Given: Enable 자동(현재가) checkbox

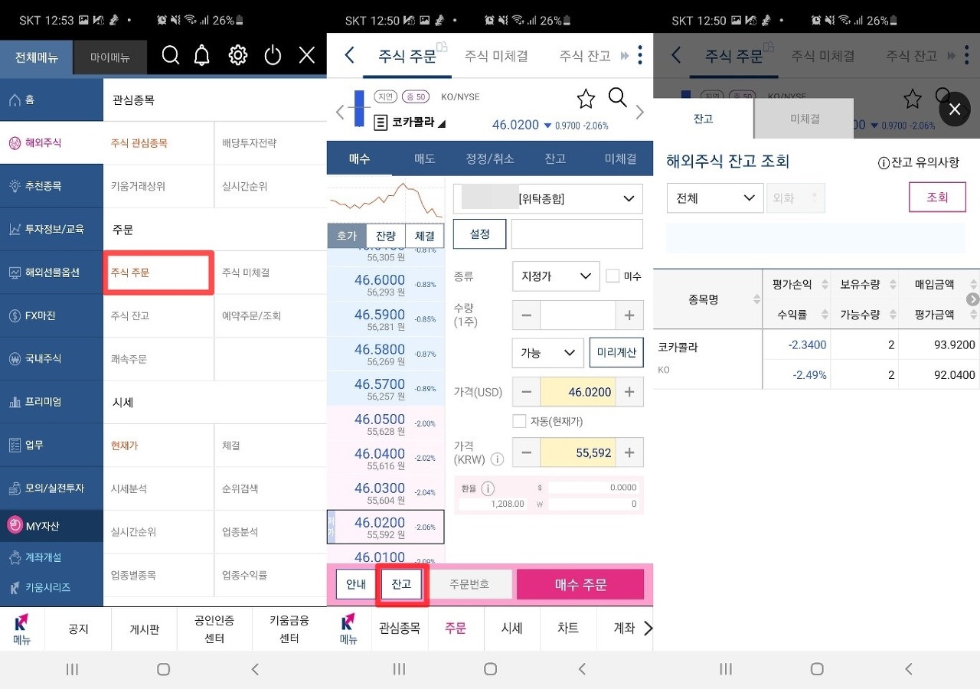Looking at the screenshot, I should [519, 421].
